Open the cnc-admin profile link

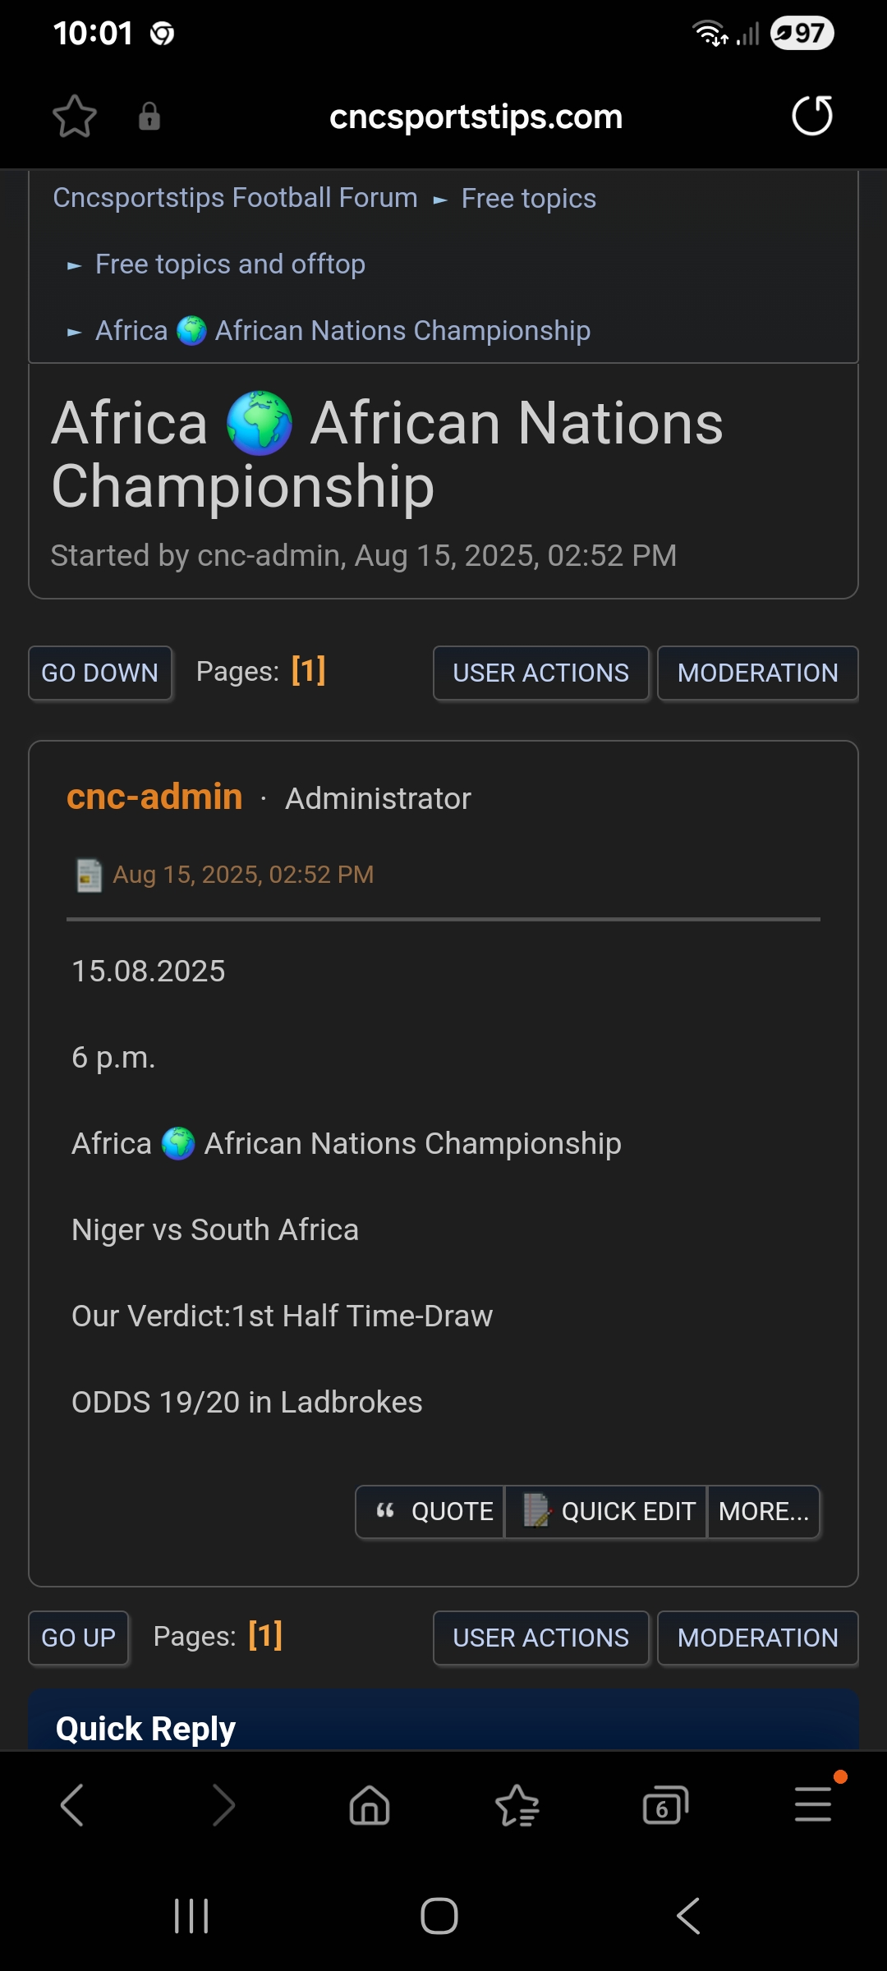coord(154,797)
